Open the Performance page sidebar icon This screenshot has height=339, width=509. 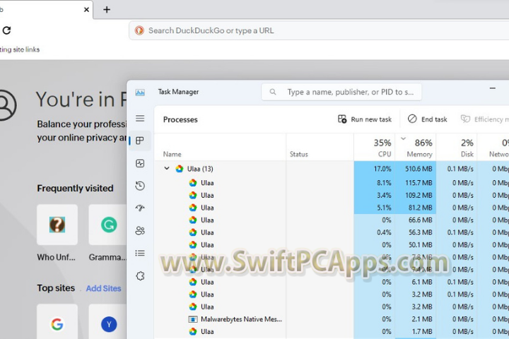pyautogui.click(x=140, y=163)
